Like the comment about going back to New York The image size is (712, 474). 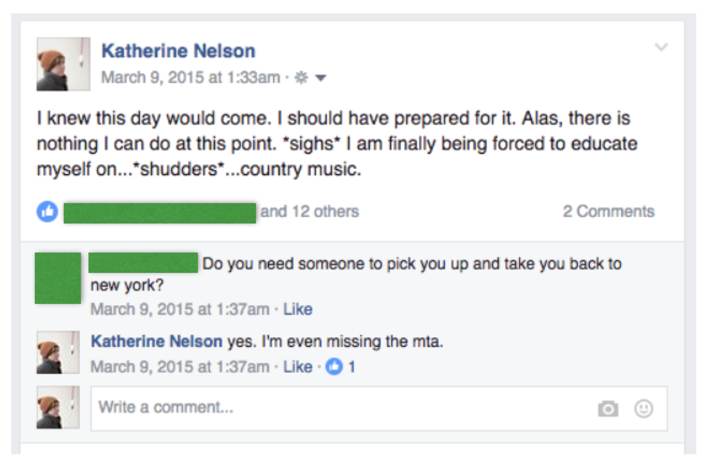(x=297, y=309)
